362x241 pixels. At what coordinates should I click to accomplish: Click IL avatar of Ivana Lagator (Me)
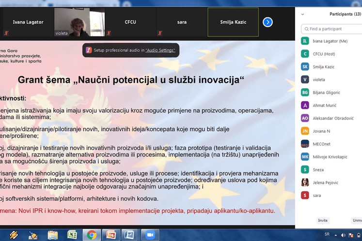coord(305,41)
